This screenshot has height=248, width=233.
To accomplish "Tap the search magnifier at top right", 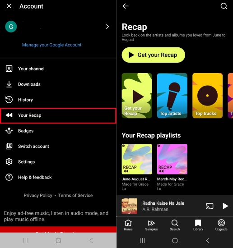I will (224, 6).
